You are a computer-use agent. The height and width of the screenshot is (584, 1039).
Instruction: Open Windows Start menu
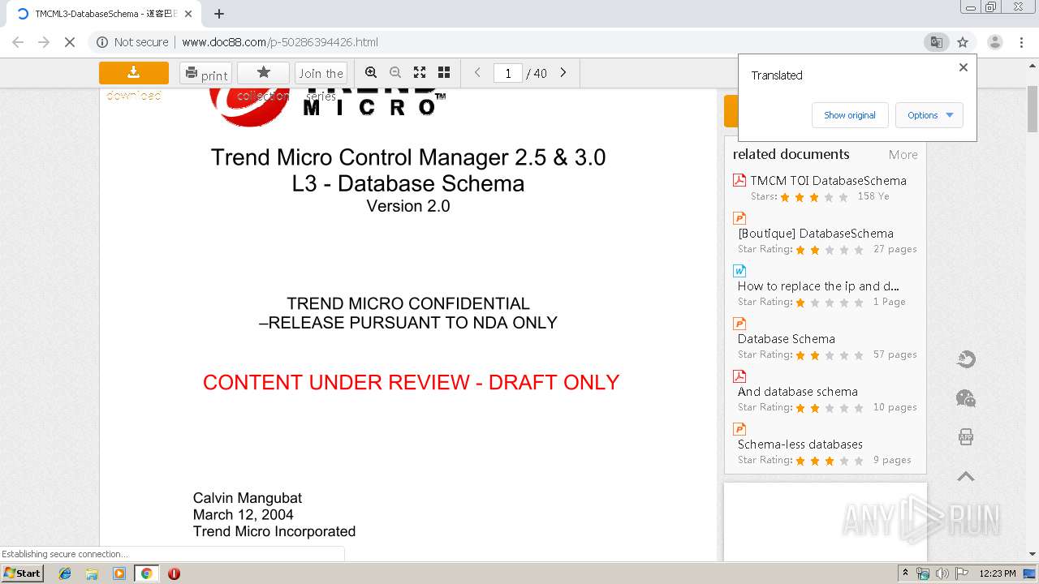point(22,573)
